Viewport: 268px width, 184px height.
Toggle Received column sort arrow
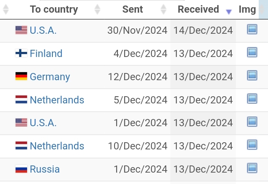click(229, 12)
